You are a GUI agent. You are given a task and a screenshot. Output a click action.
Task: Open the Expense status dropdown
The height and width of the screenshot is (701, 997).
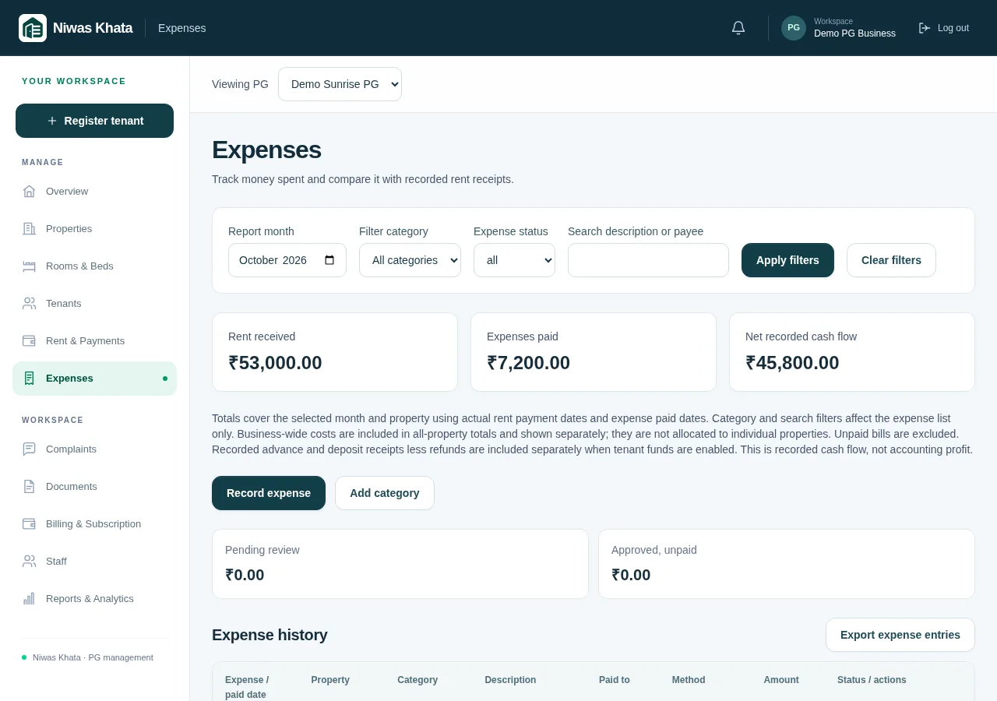514,260
